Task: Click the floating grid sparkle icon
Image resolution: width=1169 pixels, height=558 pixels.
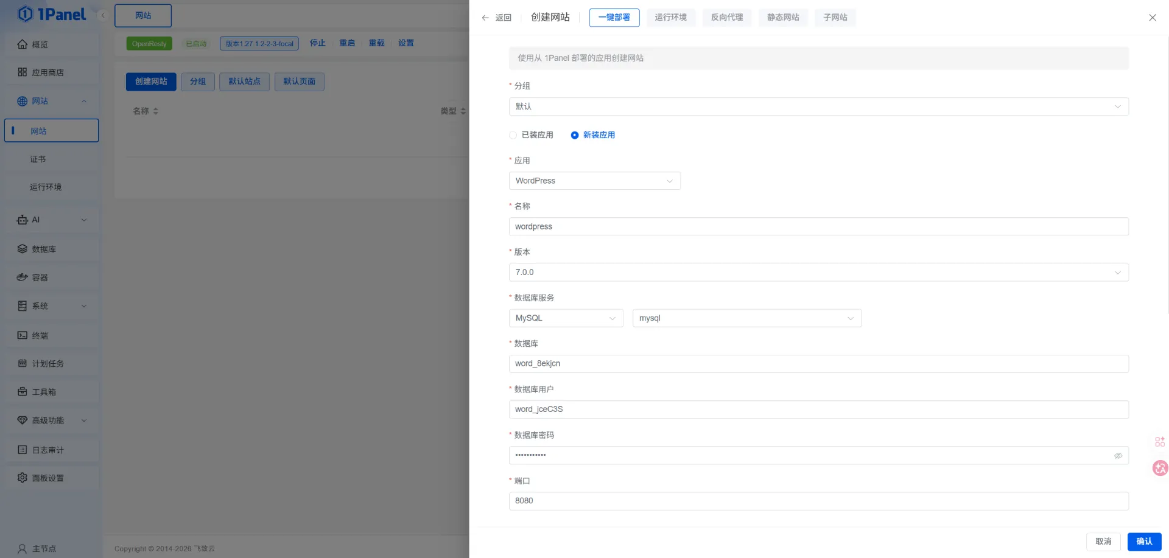Action: [1160, 442]
